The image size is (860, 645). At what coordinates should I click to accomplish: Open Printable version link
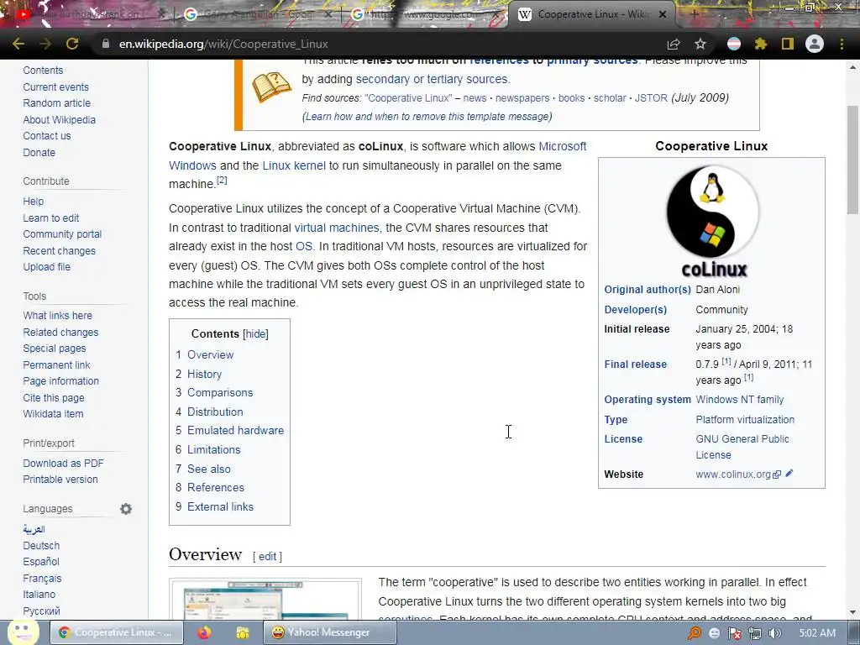tap(60, 480)
